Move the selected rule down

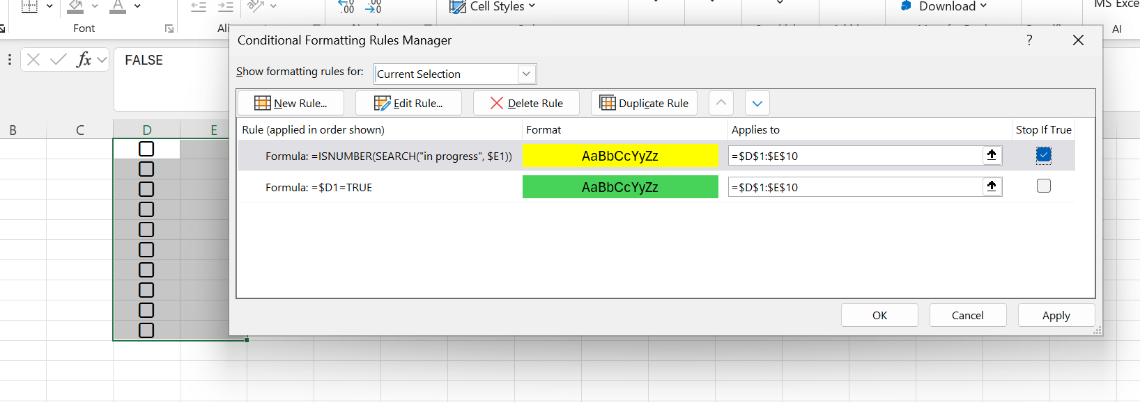pyautogui.click(x=757, y=103)
